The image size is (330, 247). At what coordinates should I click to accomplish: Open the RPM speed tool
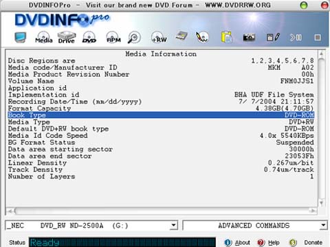(113, 37)
